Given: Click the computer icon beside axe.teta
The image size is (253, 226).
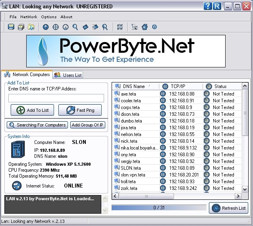Looking at the screenshot, I should coord(117,94).
